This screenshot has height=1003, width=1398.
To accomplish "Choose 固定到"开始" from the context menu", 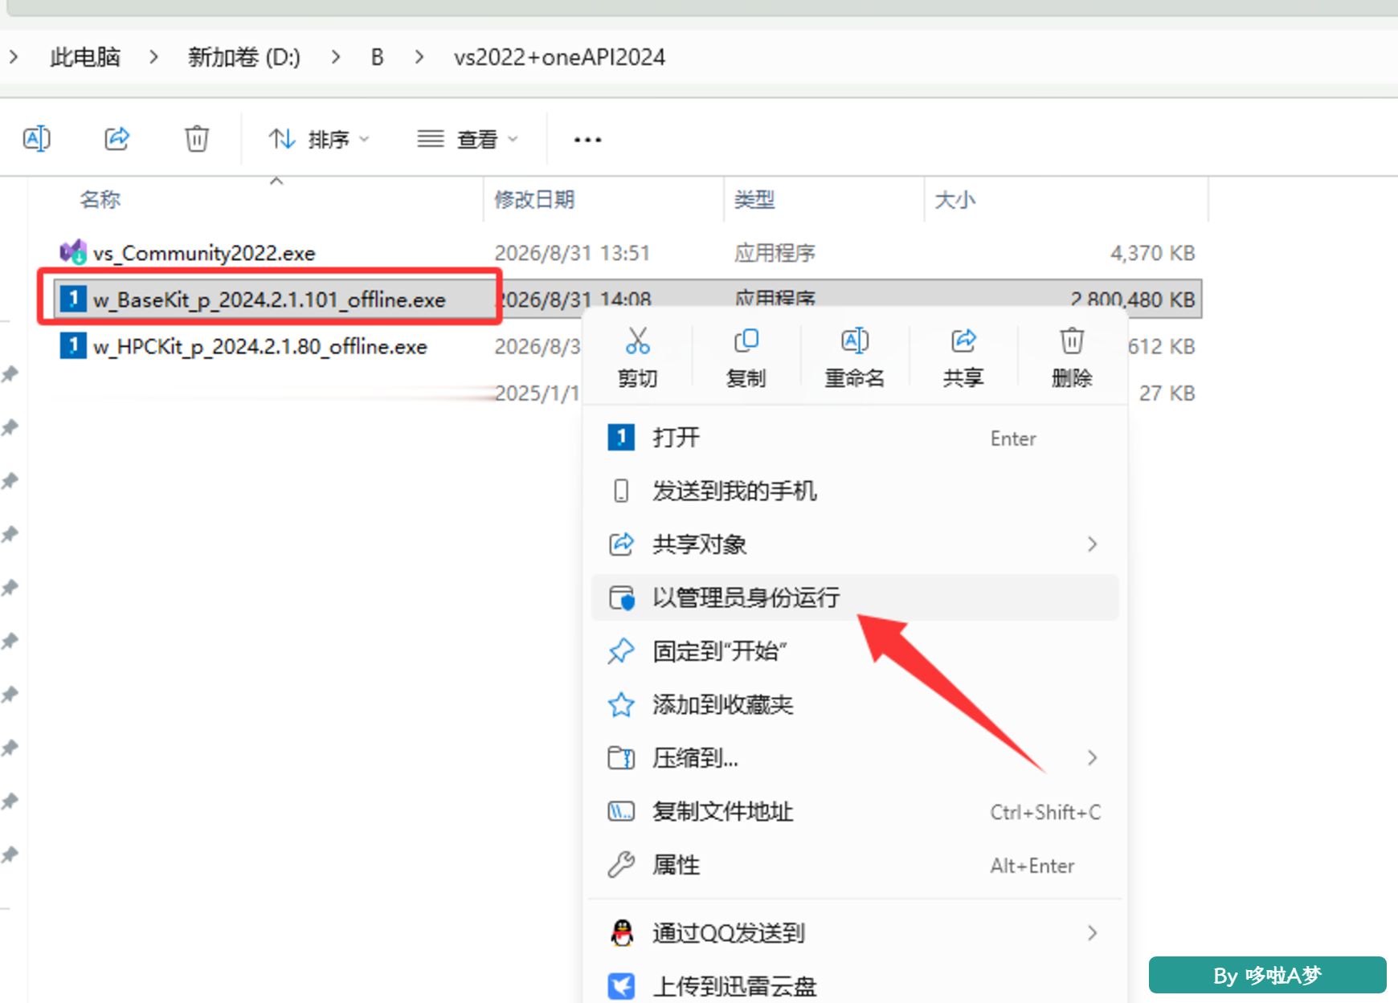I will pos(855,651).
